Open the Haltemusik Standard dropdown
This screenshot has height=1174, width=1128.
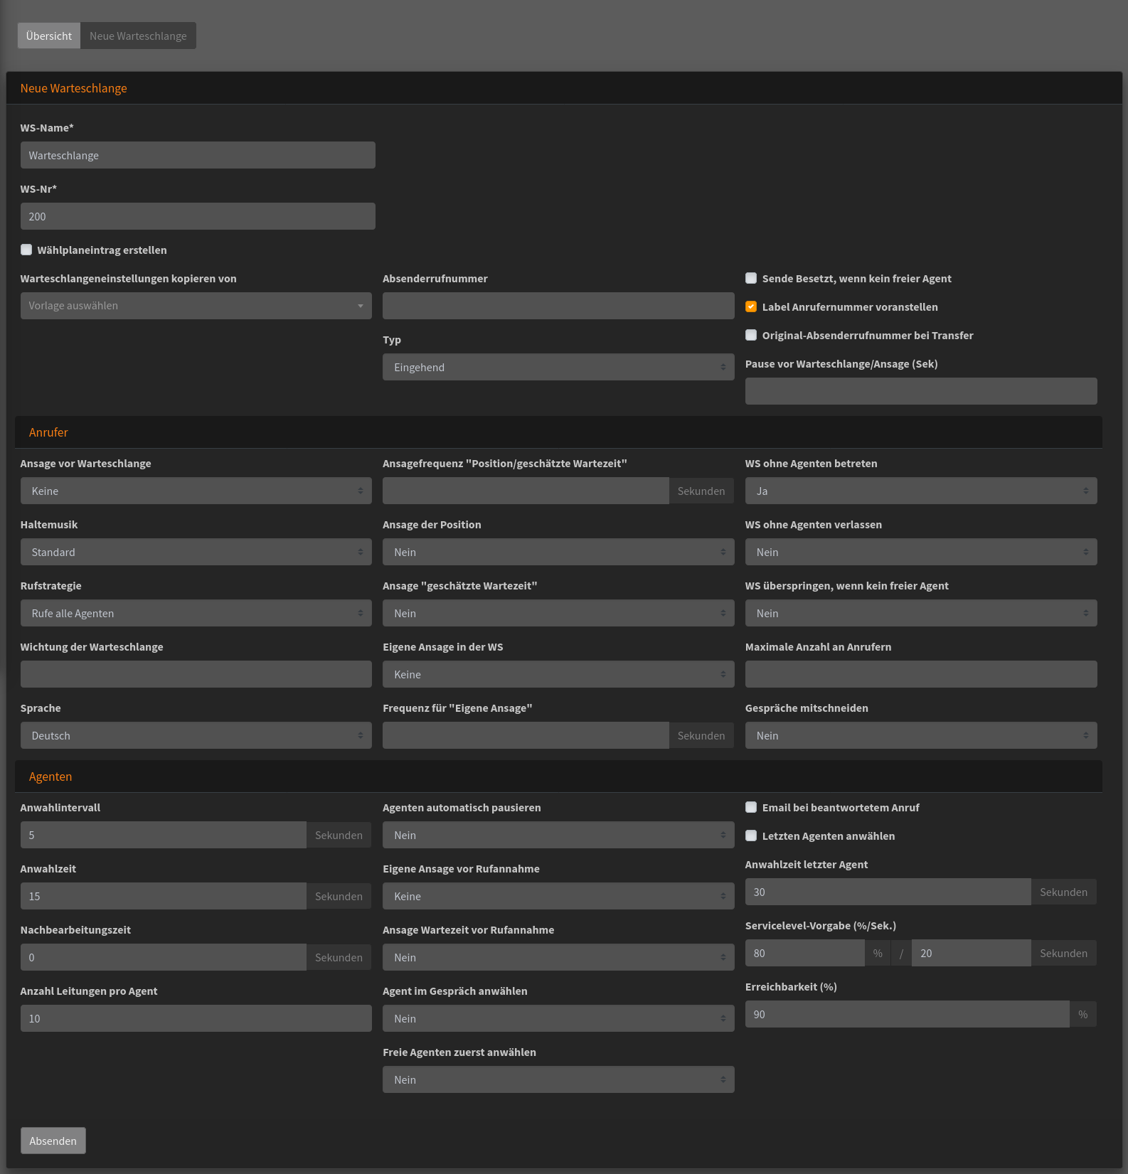coord(196,552)
